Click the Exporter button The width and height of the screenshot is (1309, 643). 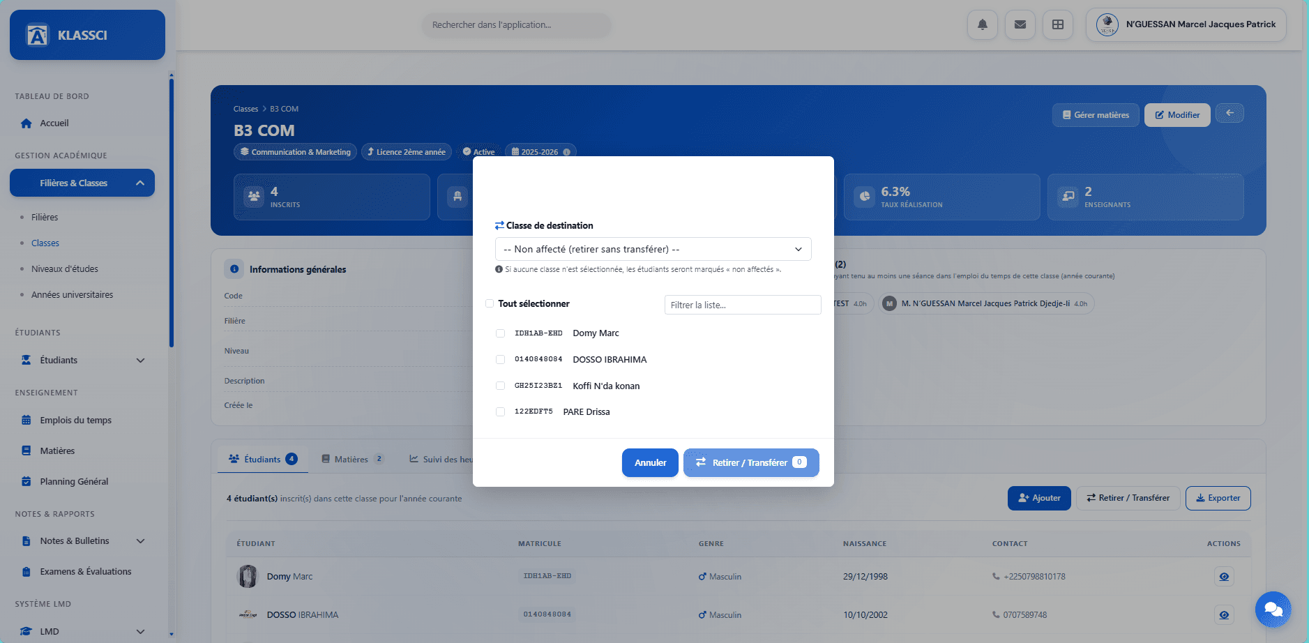[x=1218, y=498]
